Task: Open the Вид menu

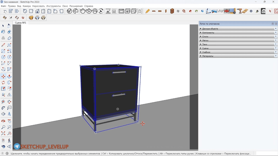Action: pyautogui.click(x=19, y=6)
